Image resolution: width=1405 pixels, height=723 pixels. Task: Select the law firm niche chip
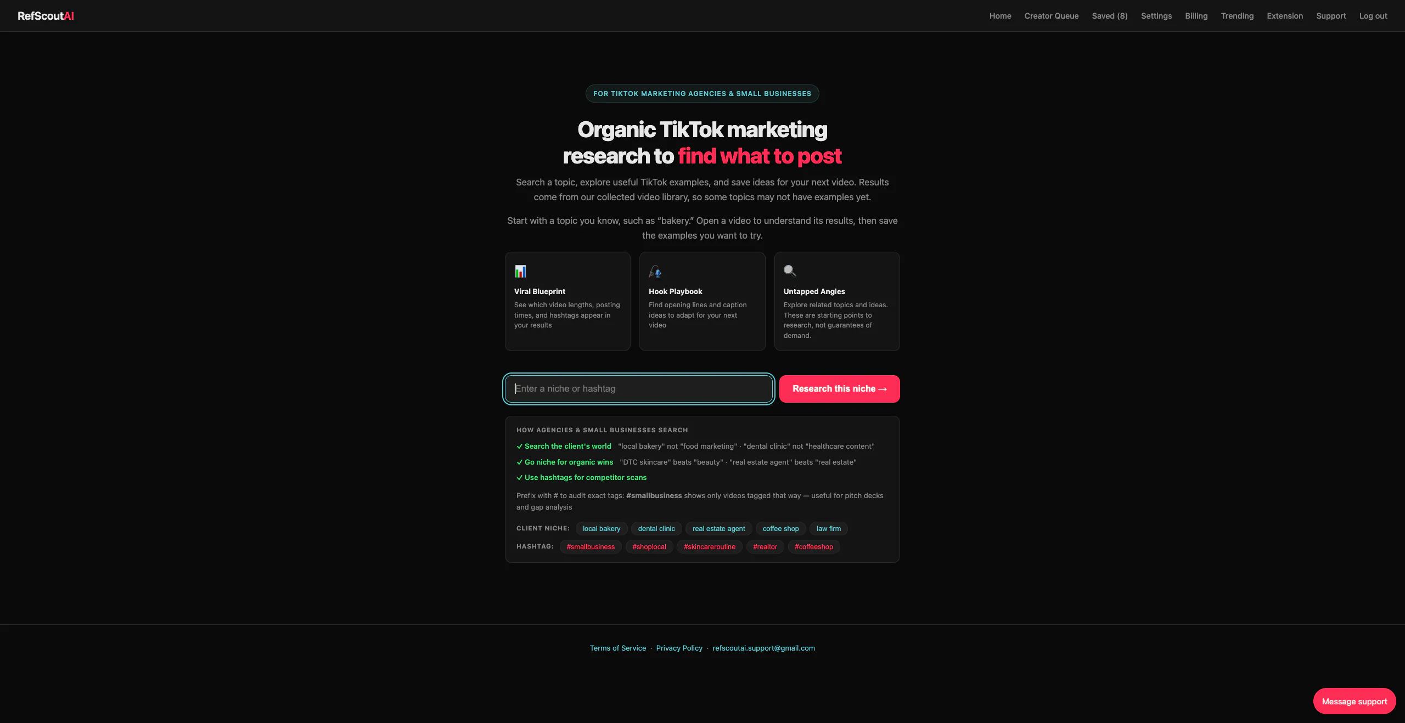(829, 529)
